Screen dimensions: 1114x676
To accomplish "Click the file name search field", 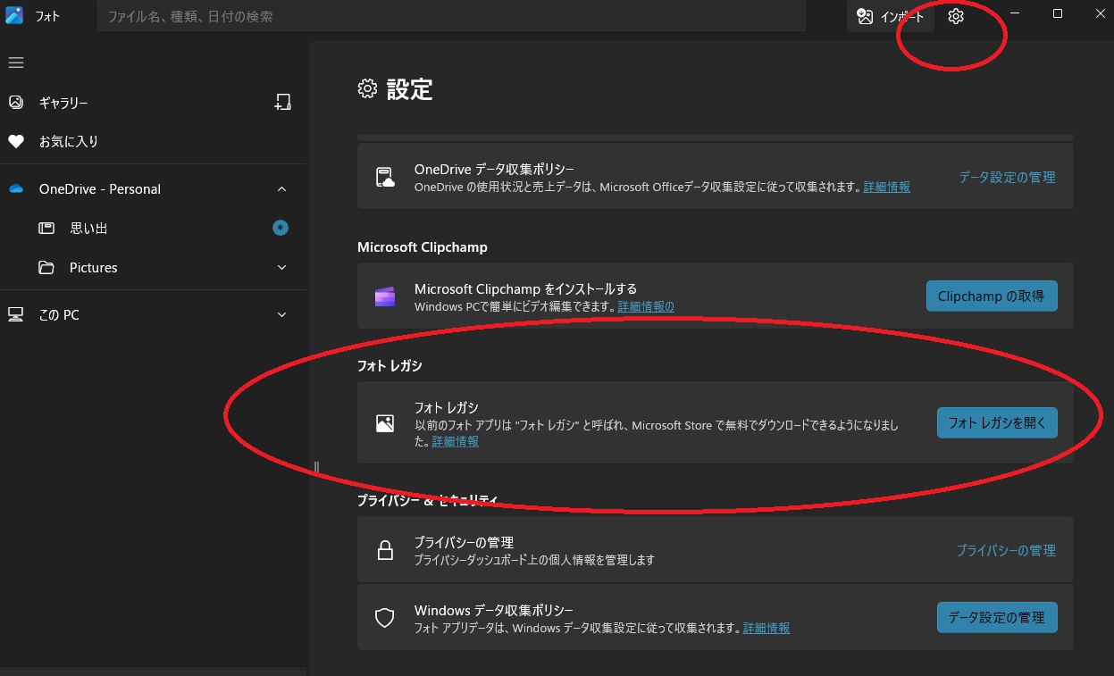I will click(451, 16).
